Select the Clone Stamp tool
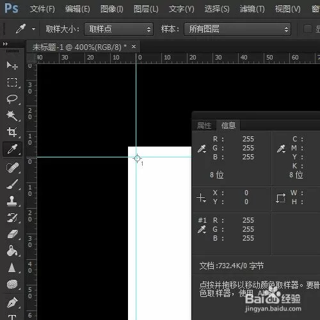Viewport: 320px width, 320px height. [x=12, y=201]
